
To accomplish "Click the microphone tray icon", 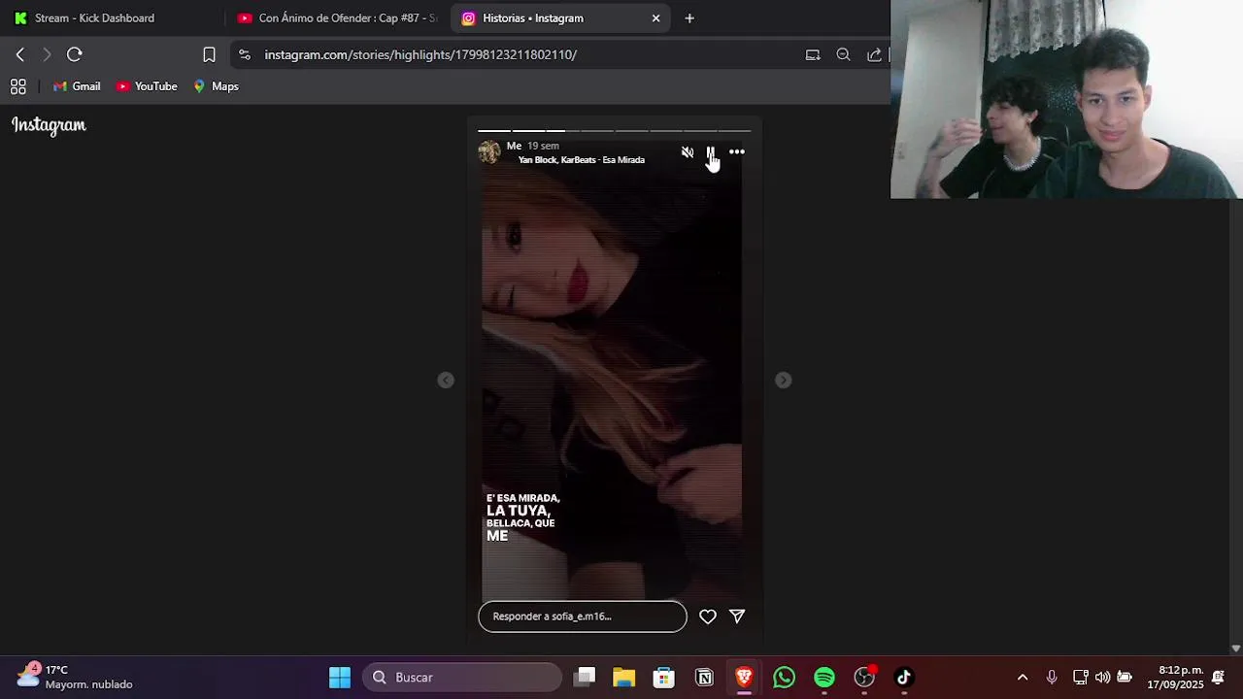I will point(1052,678).
